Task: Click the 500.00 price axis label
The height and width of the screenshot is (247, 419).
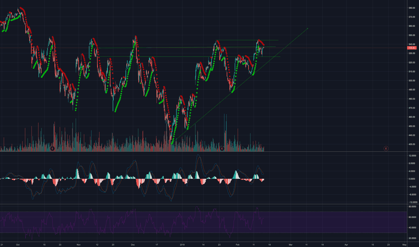Action: (412, 81)
